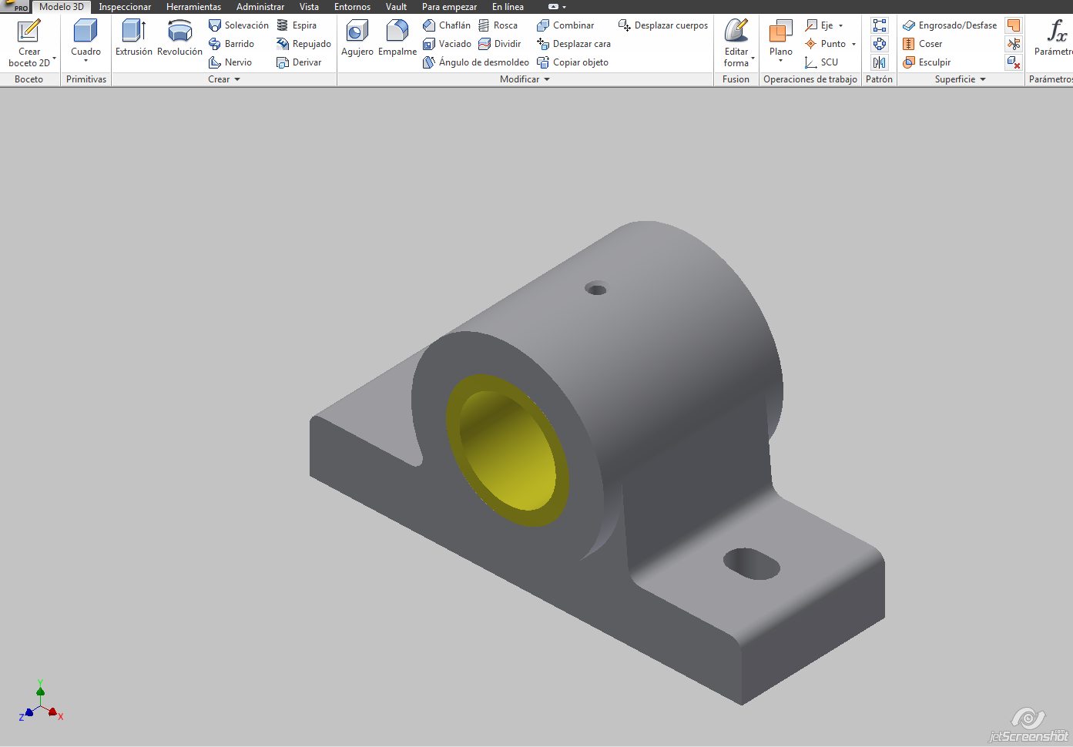Open the Administrar tab
The image size is (1073, 747).
260,7
